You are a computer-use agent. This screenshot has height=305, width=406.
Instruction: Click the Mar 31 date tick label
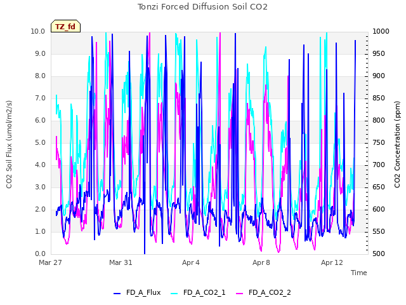click(121, 262)
